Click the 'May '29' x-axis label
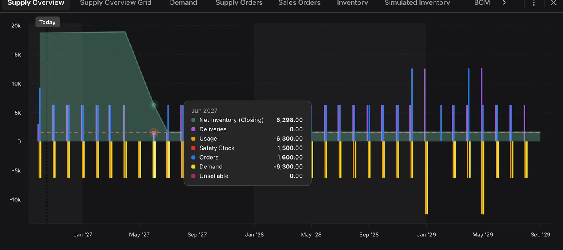This screenshot has width=563, height=250. click(x=483, y=235)
